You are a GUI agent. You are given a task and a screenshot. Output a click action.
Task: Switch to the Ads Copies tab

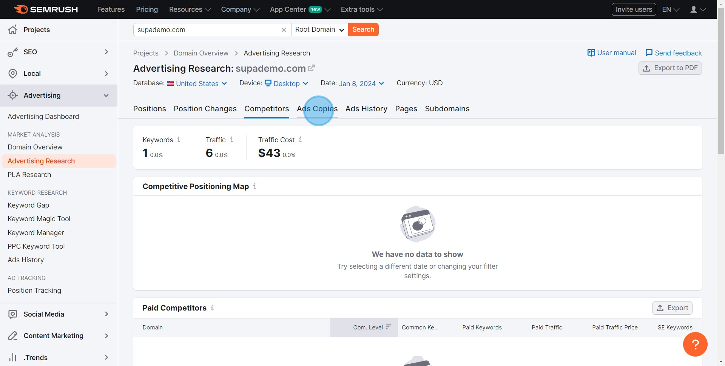[317, 109]
